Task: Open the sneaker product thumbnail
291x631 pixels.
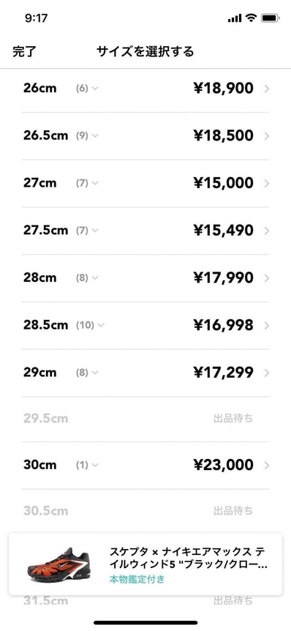Action: click(59, 564)
